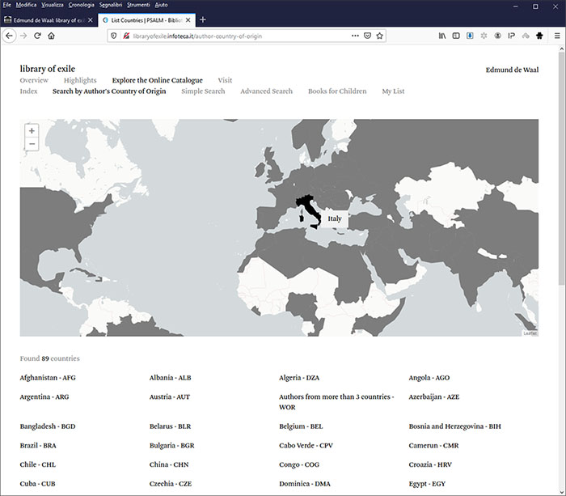Open the Firefox account avatar icon
The height and width of the screenshot is (496, 566).
[497, 36]
